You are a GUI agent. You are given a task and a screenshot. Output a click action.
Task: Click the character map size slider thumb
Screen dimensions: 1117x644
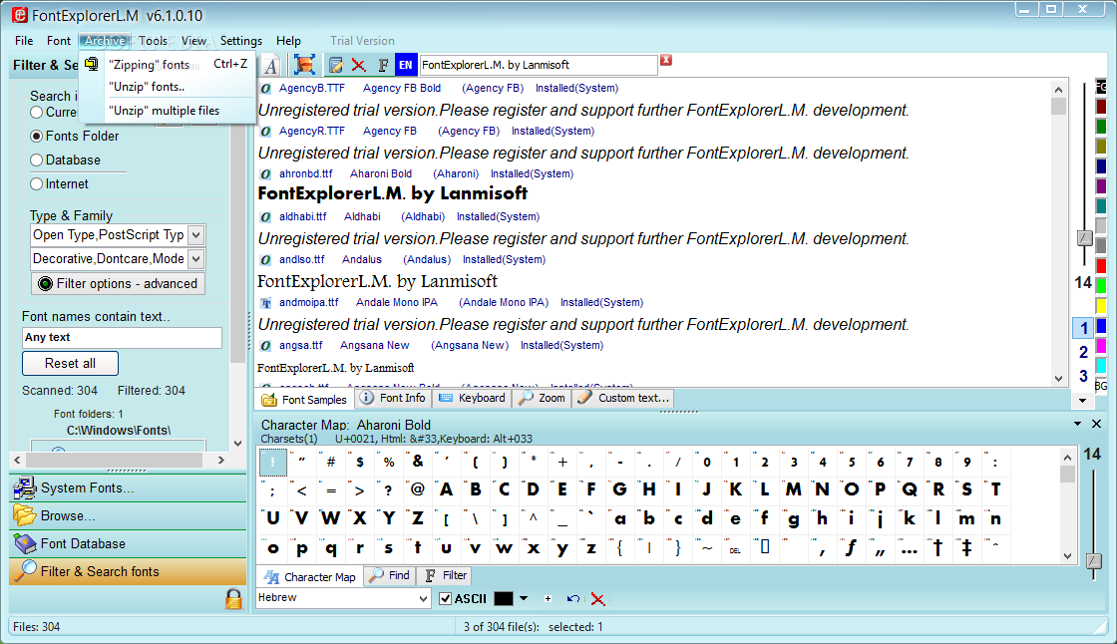(x=1094, y=561)
